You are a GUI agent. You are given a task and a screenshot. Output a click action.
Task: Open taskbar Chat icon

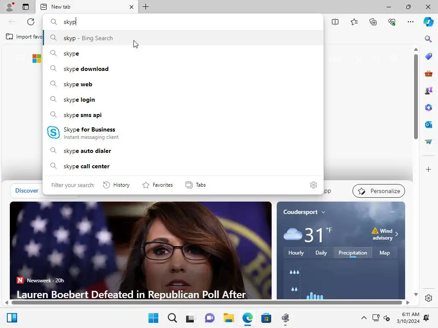[210, 318]
